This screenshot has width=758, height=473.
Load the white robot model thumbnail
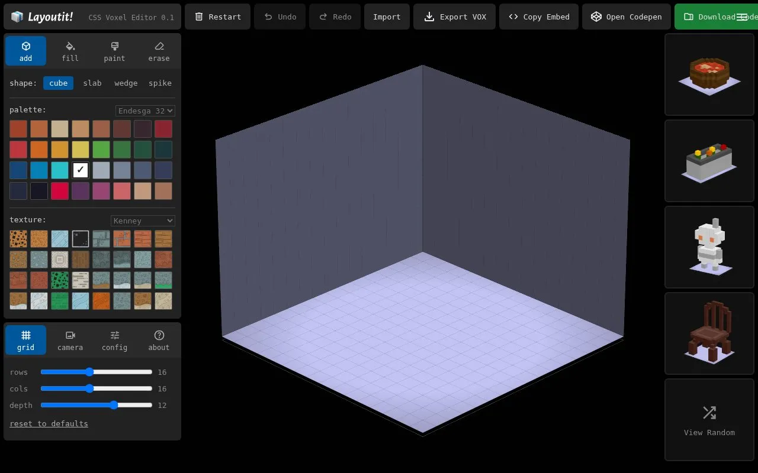tap(709, 247)
